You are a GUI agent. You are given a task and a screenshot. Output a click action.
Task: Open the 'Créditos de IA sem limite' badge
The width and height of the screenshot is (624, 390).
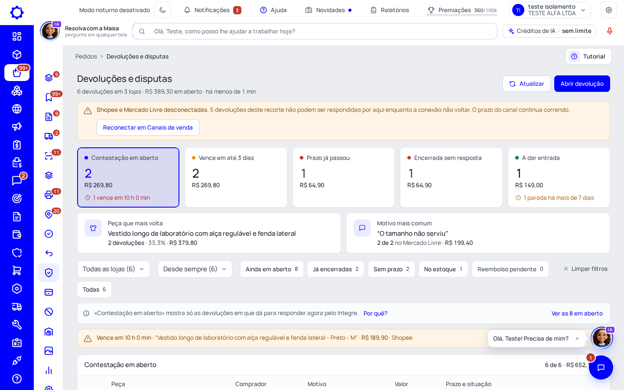pos(549,31)
